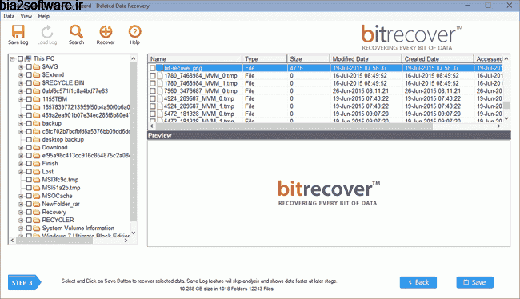Tick checkbox for 1780_7468984_MVM_1.tmp
Screen dimensions: 520x299
(x=153, y=83)
